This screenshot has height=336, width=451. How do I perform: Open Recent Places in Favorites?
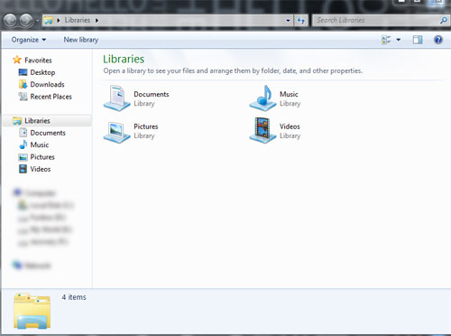point(51,97)
